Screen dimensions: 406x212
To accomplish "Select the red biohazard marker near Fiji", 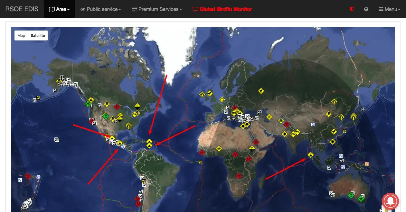I will click(x=28, y=176).
